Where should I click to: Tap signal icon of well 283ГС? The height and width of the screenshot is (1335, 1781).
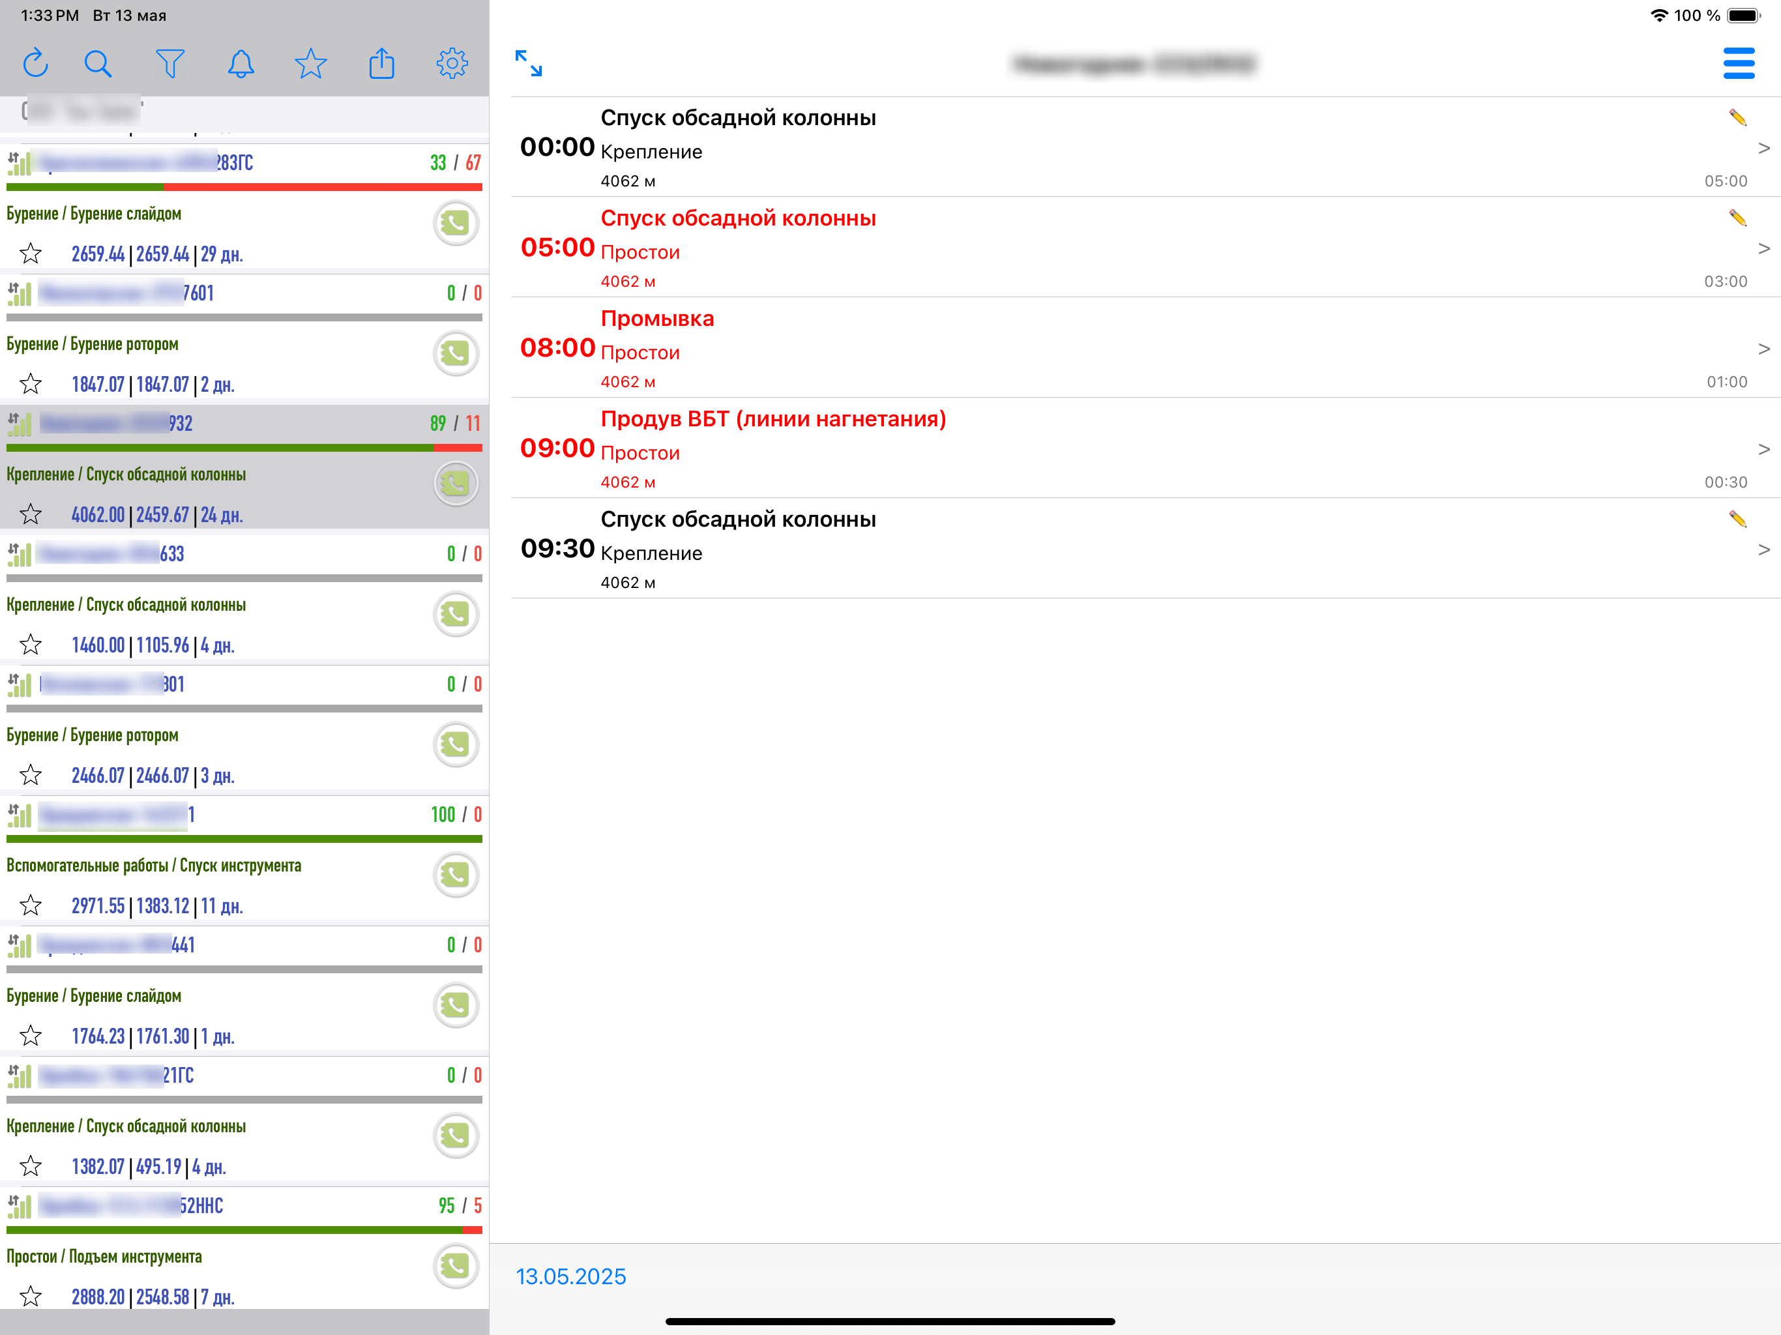(20, 163)
